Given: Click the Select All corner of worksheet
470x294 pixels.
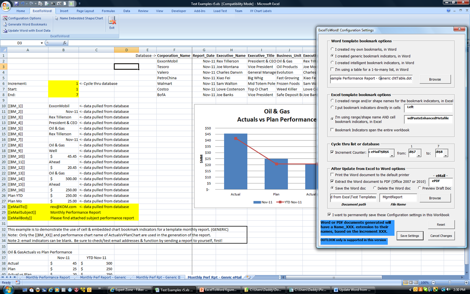Looking at the screenshot, I should 3,50.
